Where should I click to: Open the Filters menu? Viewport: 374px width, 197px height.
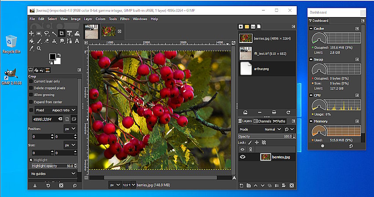(x=125, y=19)
